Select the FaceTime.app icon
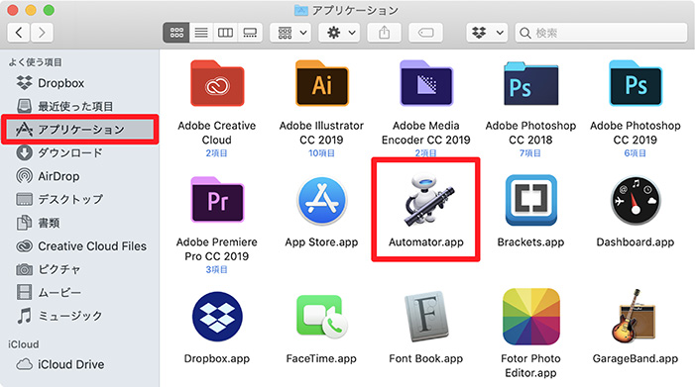 (x=322, y=317)
